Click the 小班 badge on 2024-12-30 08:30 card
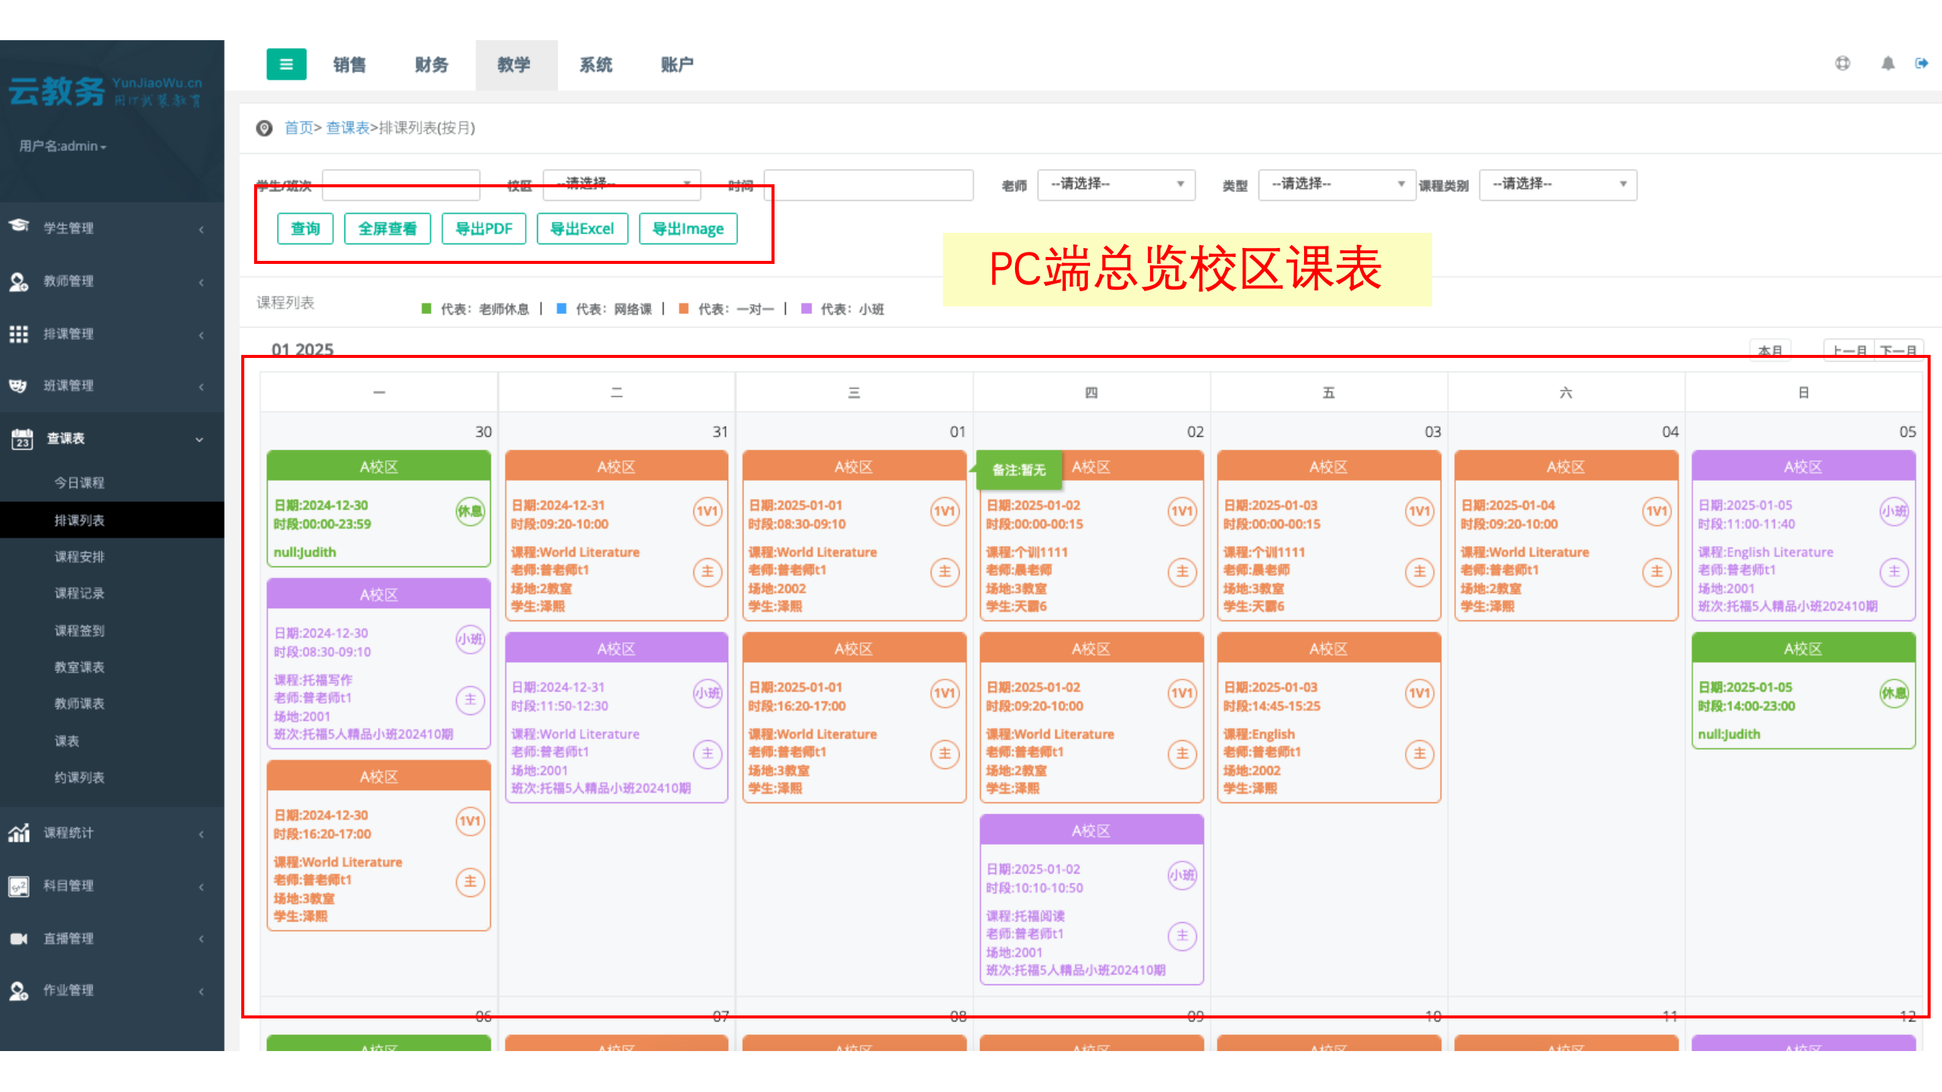The height and width of the screenshot is (1092, 1942). click(x=470, y=639)
